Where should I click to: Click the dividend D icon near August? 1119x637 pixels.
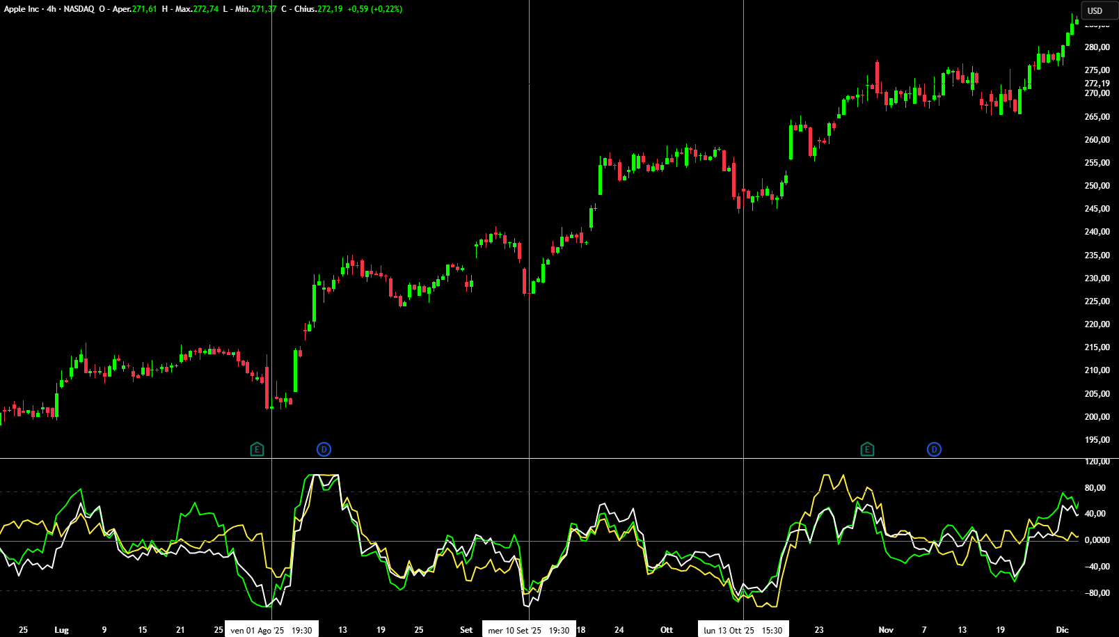click(x=324, y=449)
